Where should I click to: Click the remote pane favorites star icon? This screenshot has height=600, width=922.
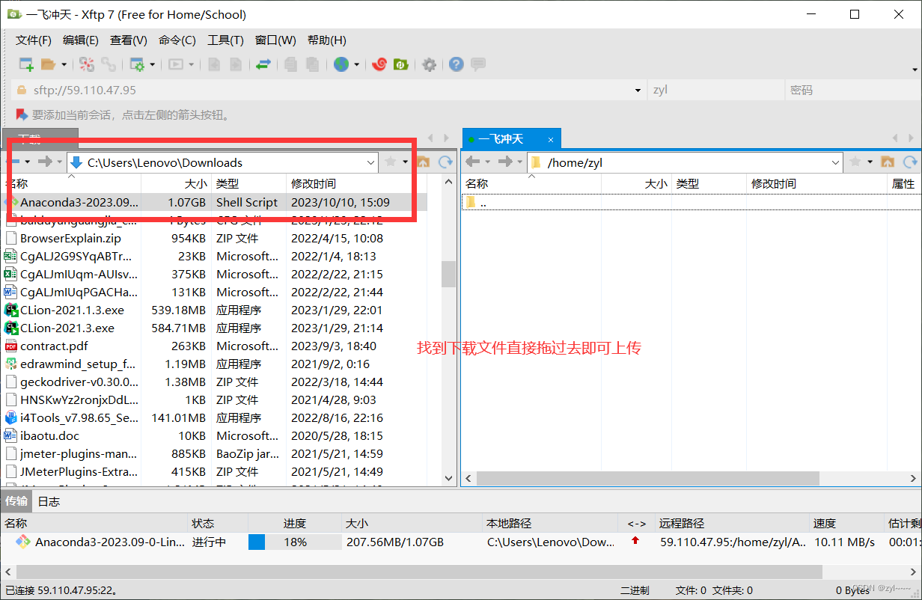point(855,162)
